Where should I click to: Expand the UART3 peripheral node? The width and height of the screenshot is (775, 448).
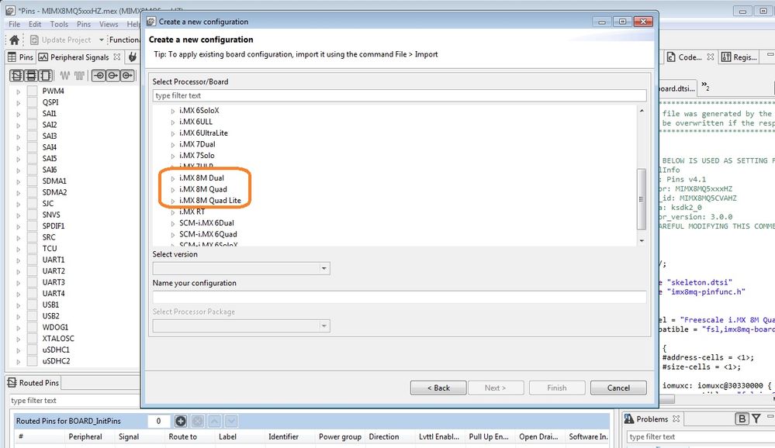tap(19, 283)
